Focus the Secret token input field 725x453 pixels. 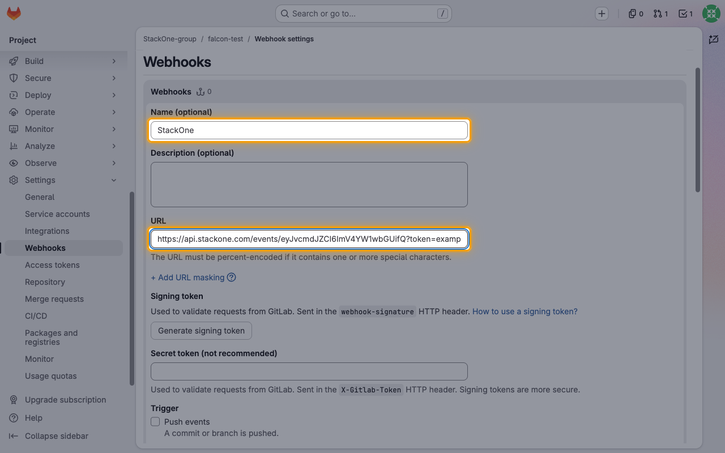pyautogui.click(x=309, y=371)
